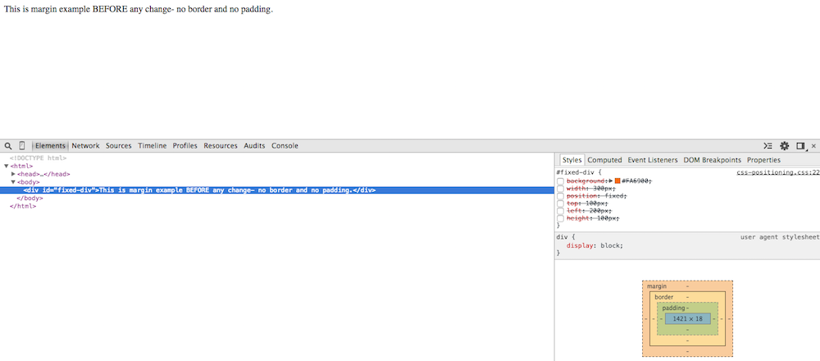Open the css-positioning.css:22 source link

click(x=777, y=173)
